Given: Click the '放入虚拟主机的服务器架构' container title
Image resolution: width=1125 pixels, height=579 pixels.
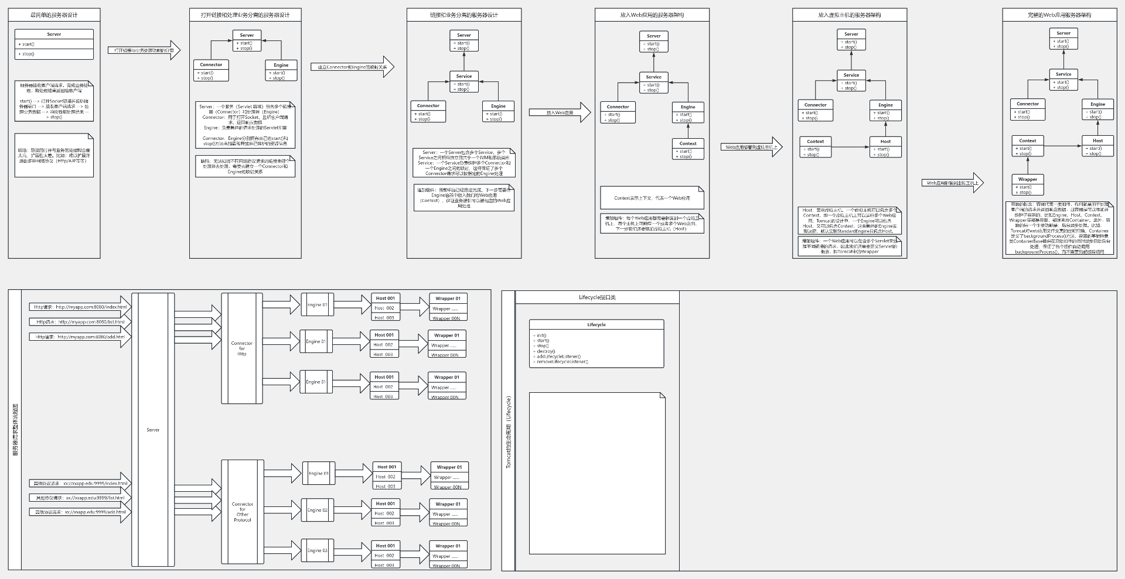Looking at the screenshot, I should 849,15.
